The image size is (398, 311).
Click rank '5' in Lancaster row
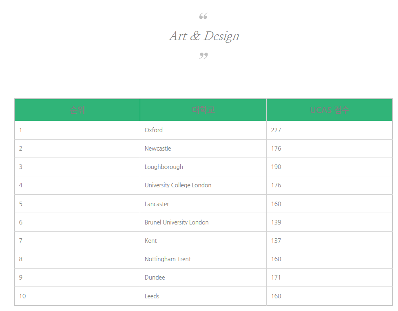click(x=20, y=204)
